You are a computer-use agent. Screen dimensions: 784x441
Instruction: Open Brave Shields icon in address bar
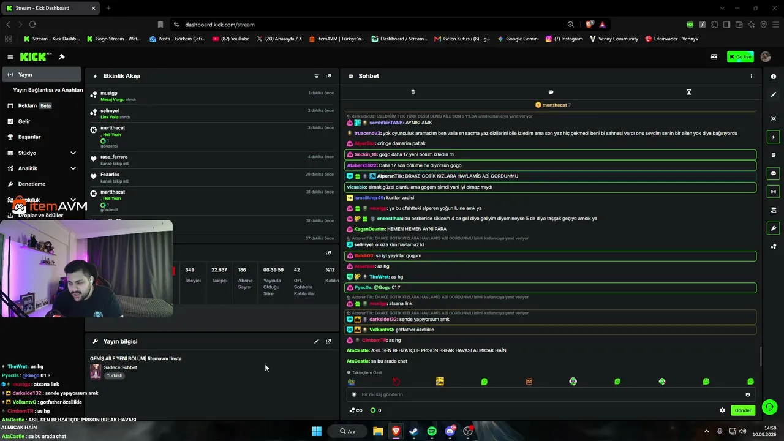coord(589,24)
